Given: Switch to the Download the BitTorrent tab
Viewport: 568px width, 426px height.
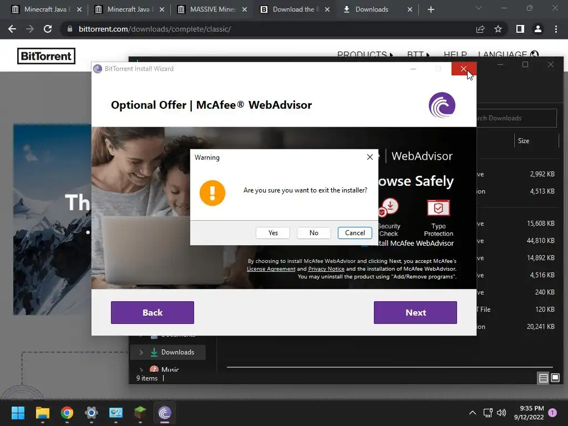Looking at the screenshot, I should click(x=294, y=9).
